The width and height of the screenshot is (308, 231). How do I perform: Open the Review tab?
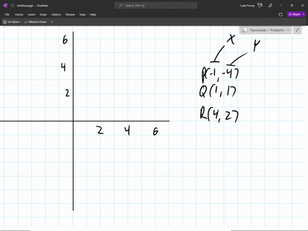[x=70, y=15]
